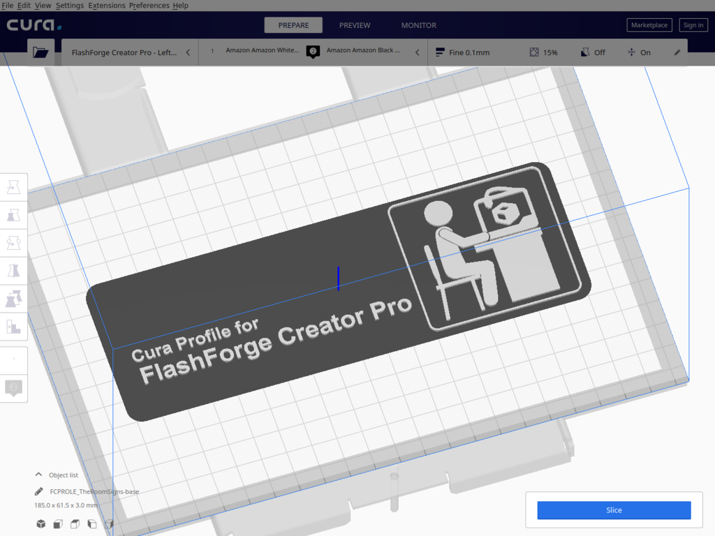
Task: Click the pencil icon beside the model name
Action: click(x=39, y=491)
